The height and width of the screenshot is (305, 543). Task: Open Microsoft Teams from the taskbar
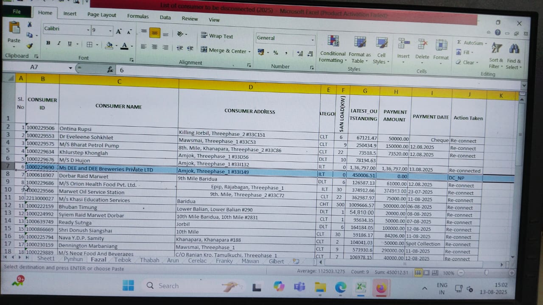(x=299, y=287)
